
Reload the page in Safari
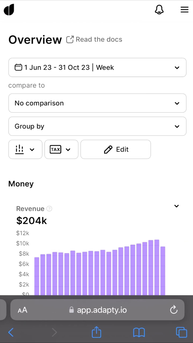[174, 310]
